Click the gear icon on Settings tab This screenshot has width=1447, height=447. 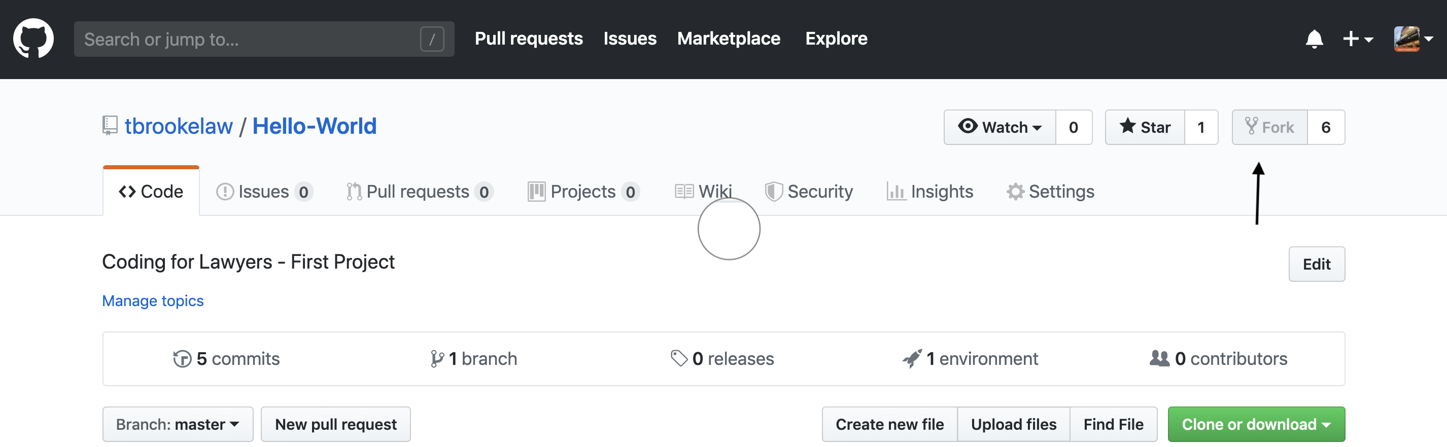pyautogui.click(x=1016, y=192)
